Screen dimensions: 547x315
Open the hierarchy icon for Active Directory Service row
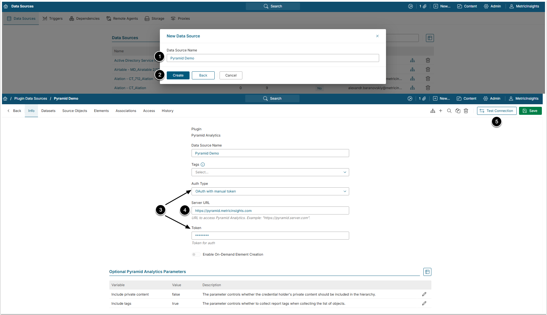[x=413, y=61]
